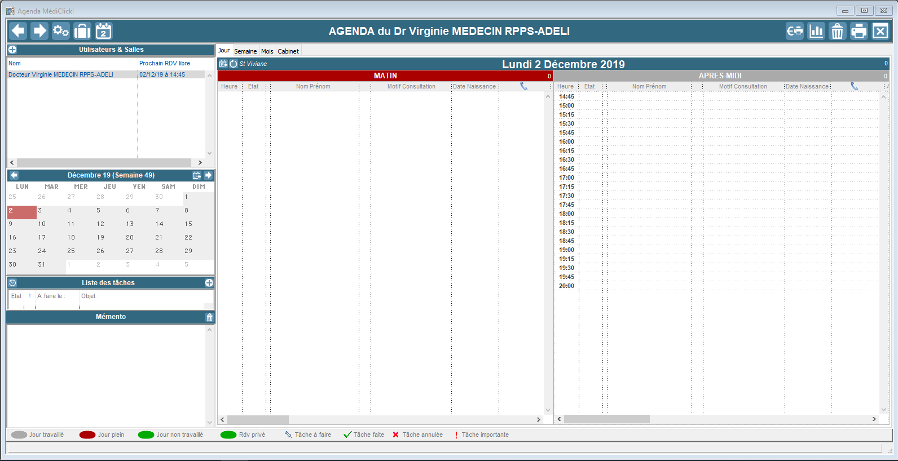Select Docteur Virginie MEDECIN RPPS-ADELI in user list

(x=61, y=74)
